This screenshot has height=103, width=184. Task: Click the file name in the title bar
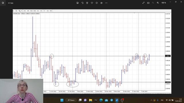point(11,3)
